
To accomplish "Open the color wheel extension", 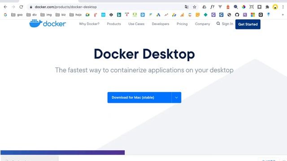I will tap(244, 7).
